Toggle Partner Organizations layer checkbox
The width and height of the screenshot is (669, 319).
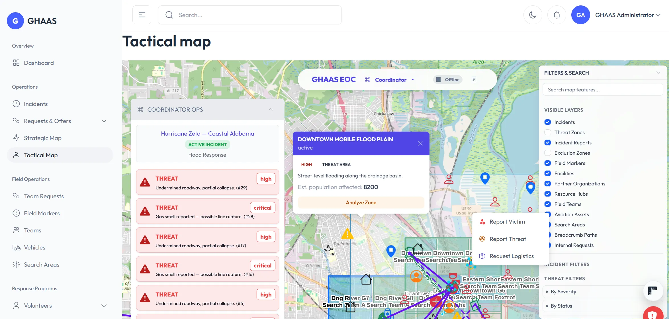click(x=547, y=184)
